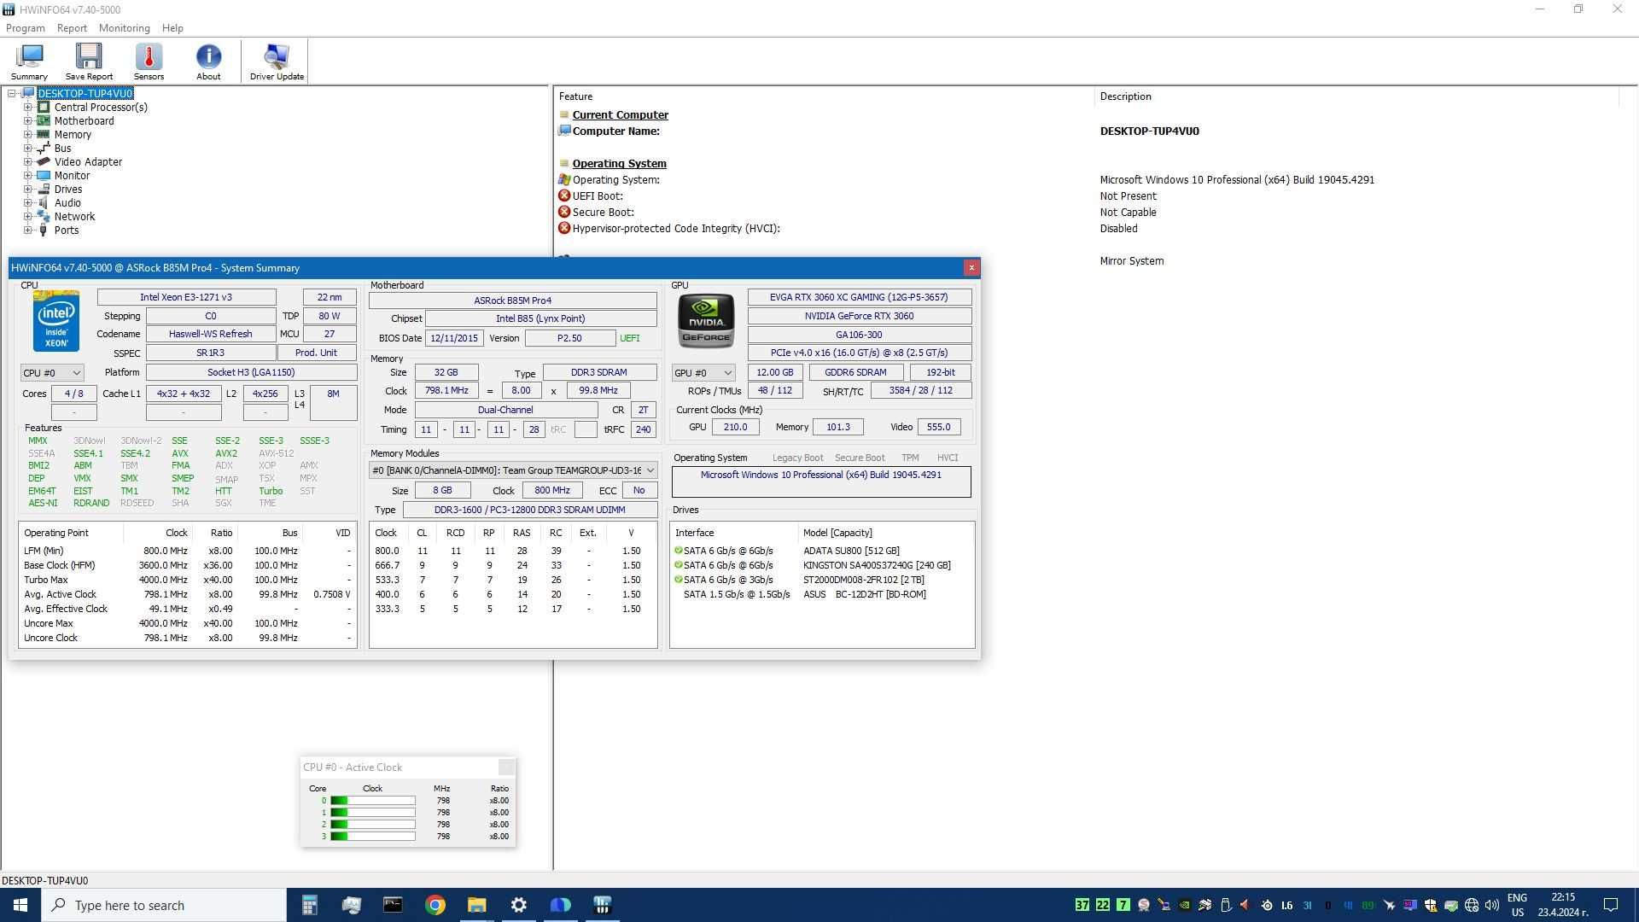Click the ASRock B85M Pro4 motherboard field

513,301
